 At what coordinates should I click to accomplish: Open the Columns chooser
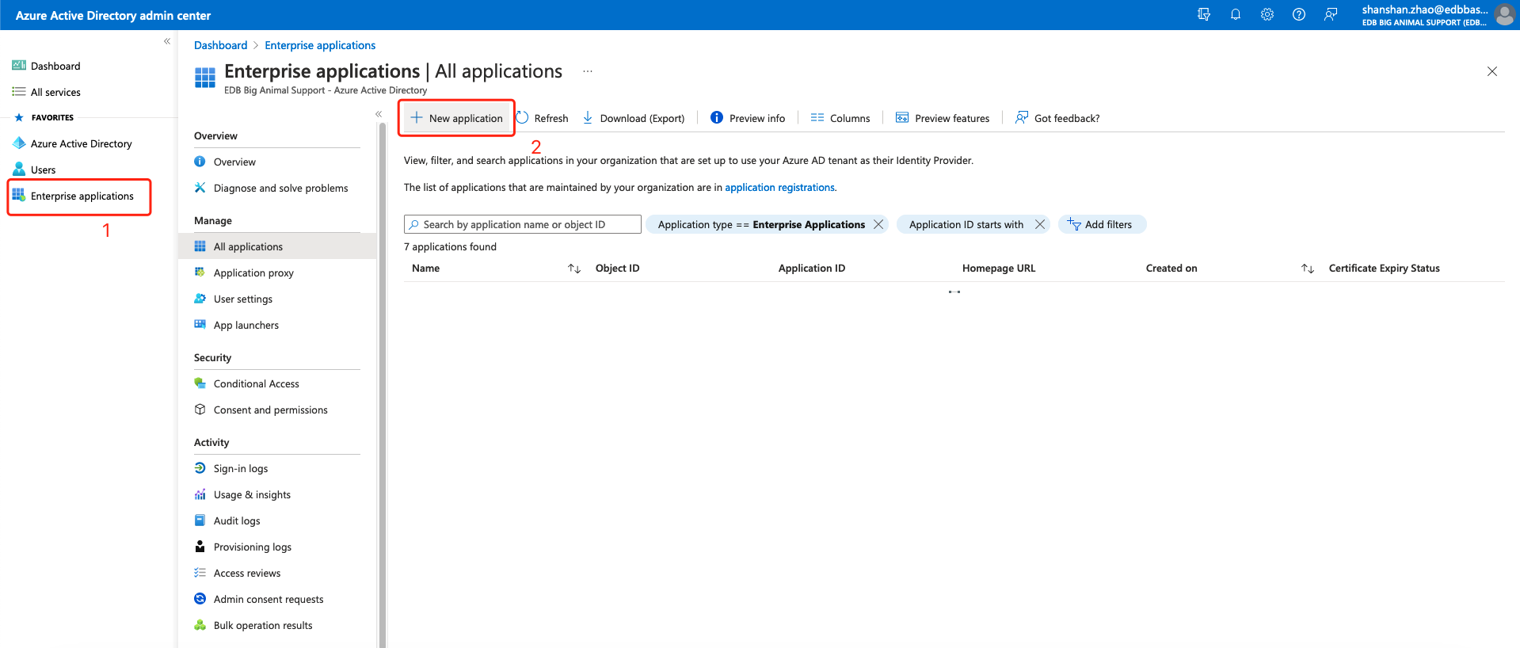(840, 118)
